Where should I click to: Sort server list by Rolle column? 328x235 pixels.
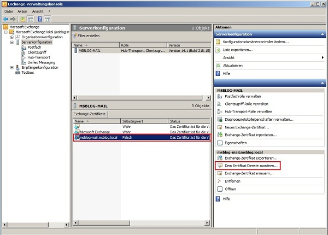143,45
